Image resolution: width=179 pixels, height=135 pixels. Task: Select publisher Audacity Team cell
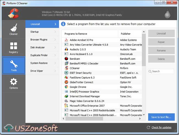point(128,49)
